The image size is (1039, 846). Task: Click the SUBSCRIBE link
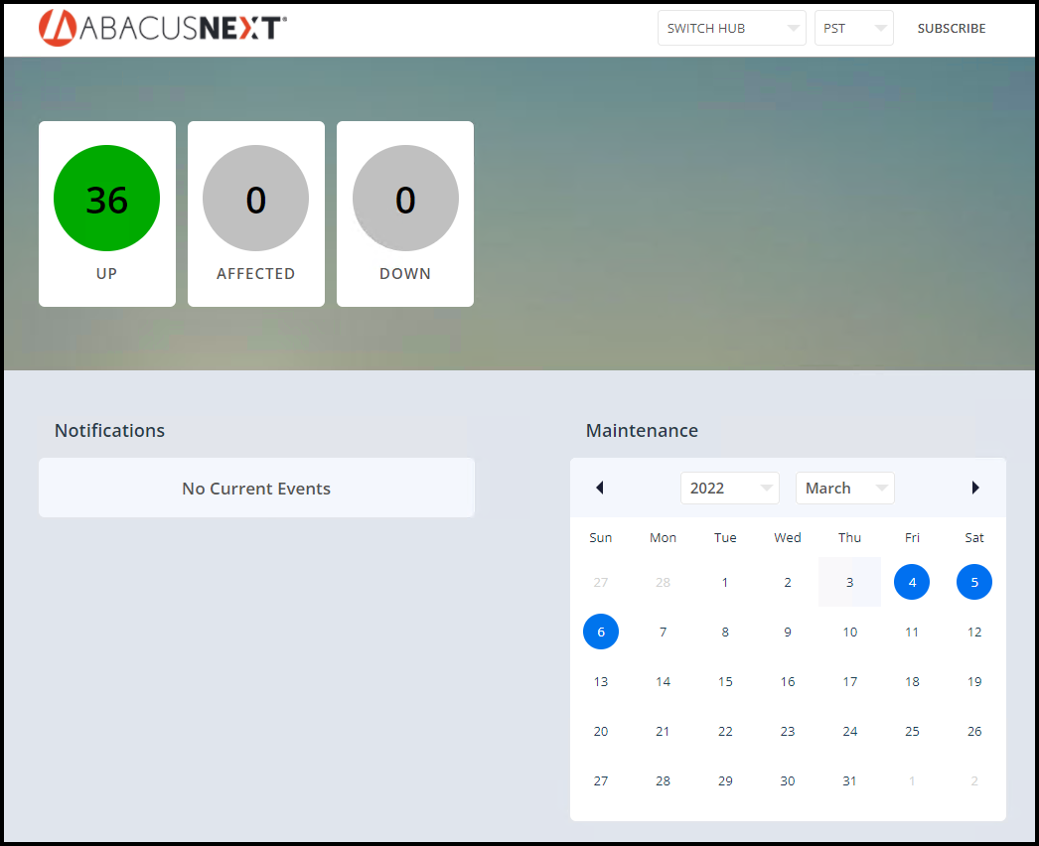click(x=952, y=29)
